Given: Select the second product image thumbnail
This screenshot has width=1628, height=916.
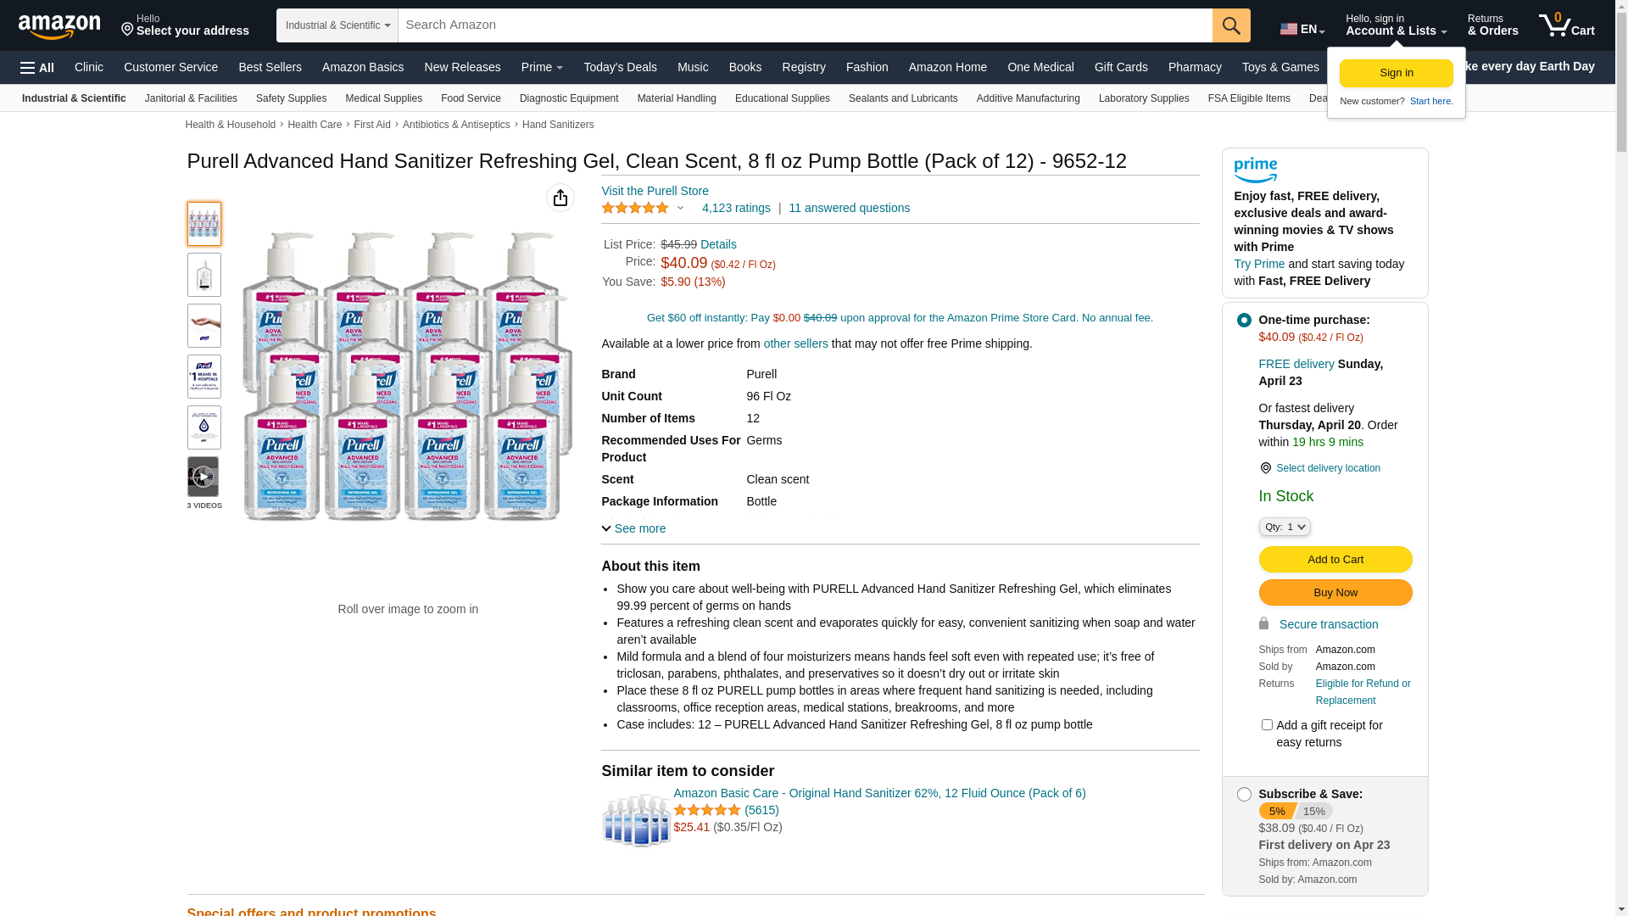Looking at the screenshot, I should 203,275.
